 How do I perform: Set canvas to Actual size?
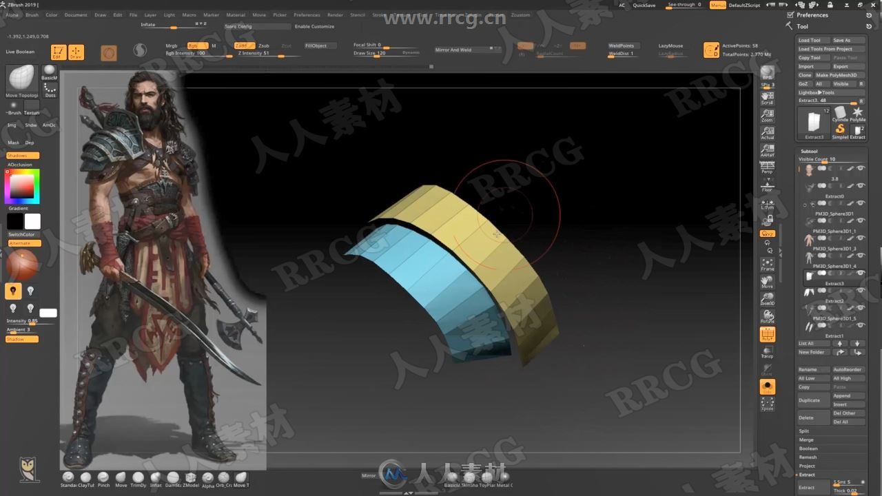pyautogui.click(x=767, y=133)
